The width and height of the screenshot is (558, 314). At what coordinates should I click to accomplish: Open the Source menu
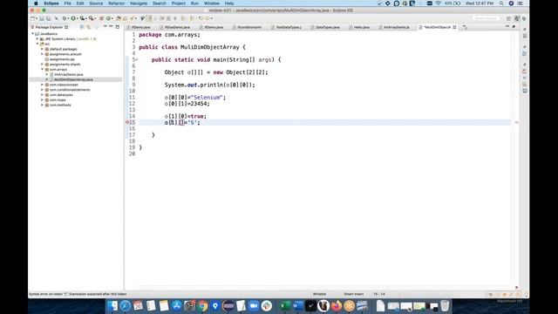(96, 3)
